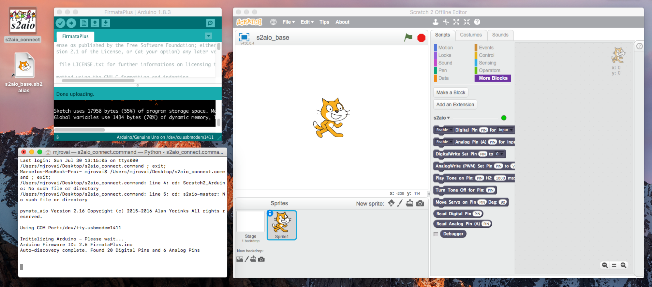Click HZ field in Play Tone block
Screen dimensions: 652x287
[x=500, y=178]
